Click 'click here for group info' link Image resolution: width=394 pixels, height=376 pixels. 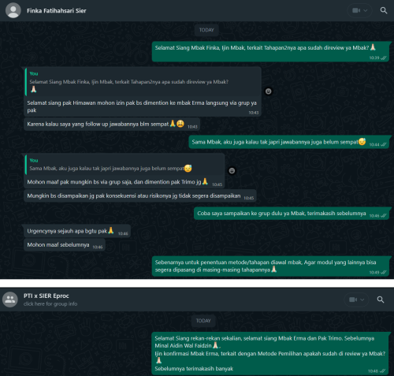coord(50,304)
